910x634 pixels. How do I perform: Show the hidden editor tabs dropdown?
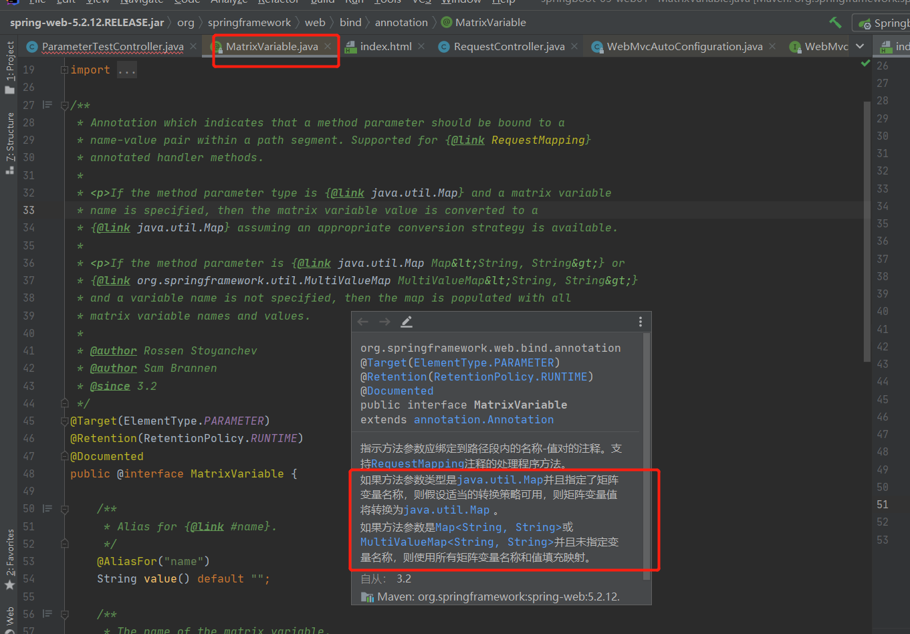coord(860,46)
